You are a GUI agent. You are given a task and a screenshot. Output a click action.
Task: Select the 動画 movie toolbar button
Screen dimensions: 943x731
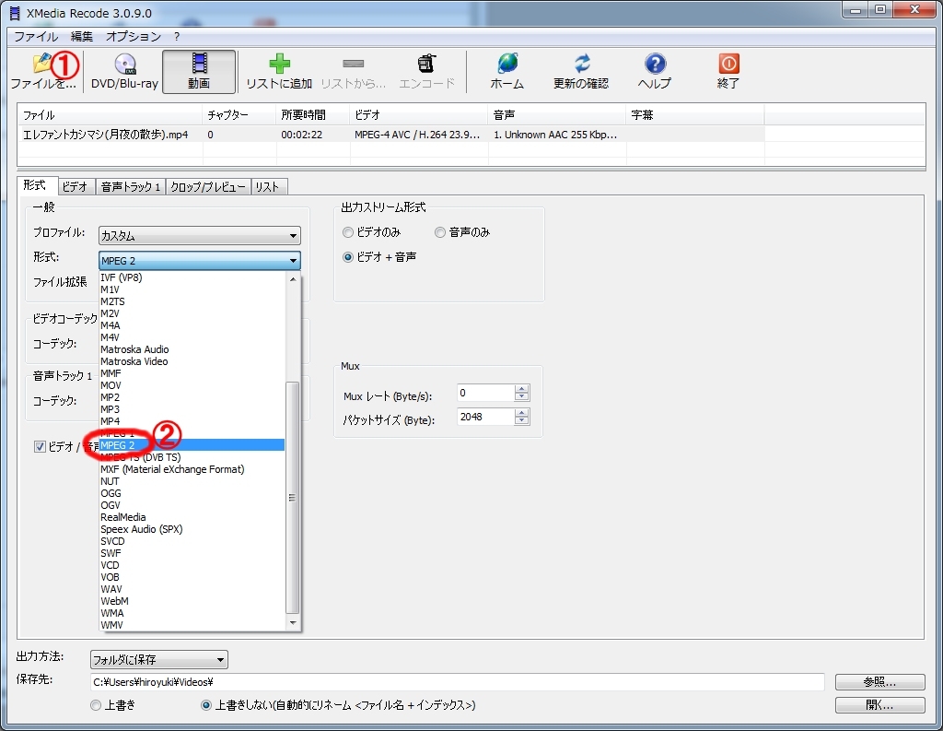tap(199, 72)
